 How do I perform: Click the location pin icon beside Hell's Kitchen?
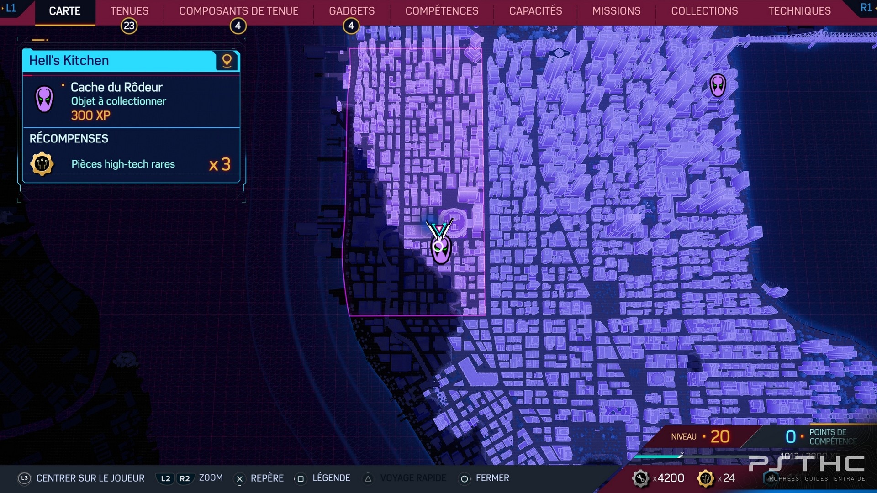(227, 61)
